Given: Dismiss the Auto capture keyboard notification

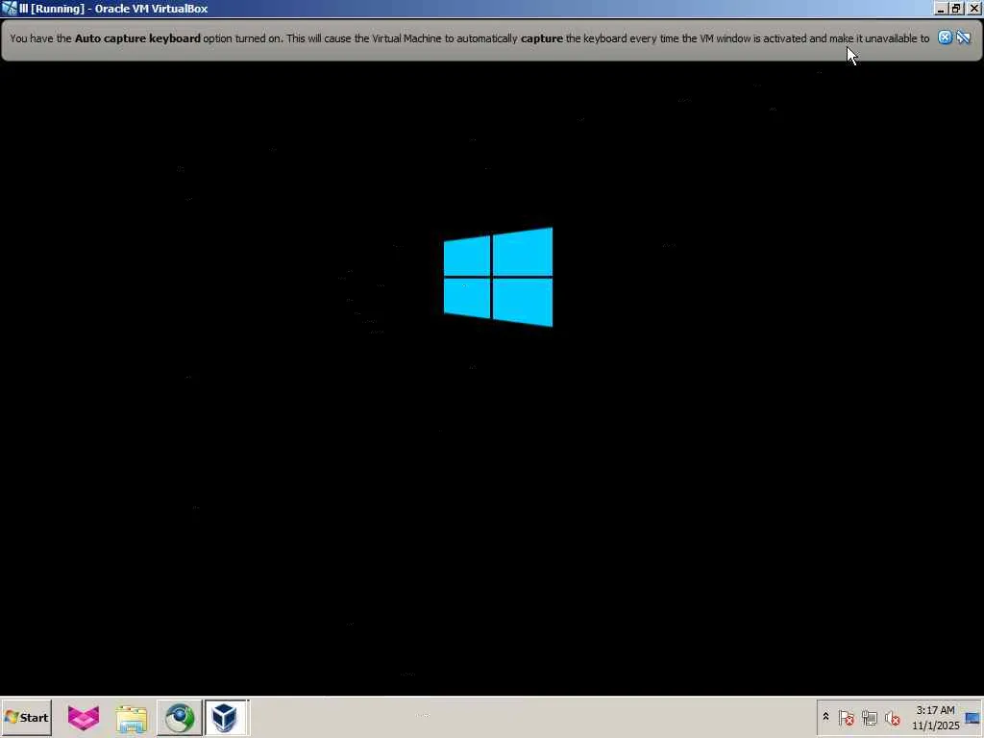Looking at the screenshot, I should 945,37.
